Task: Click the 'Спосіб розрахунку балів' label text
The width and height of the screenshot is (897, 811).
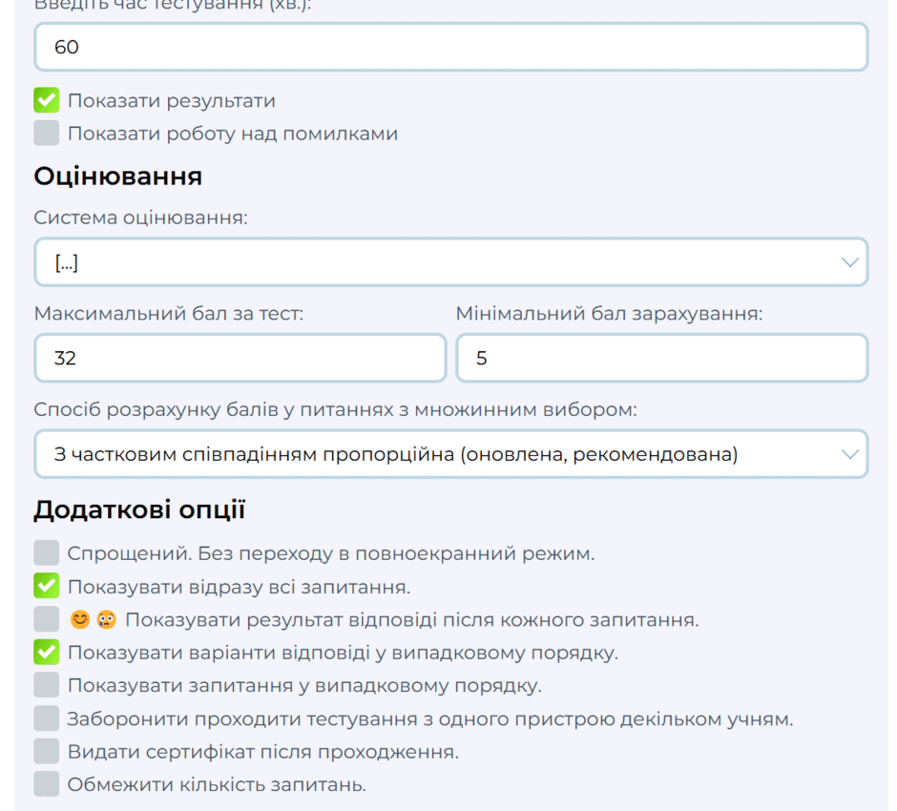Action: tap(335, 409)
